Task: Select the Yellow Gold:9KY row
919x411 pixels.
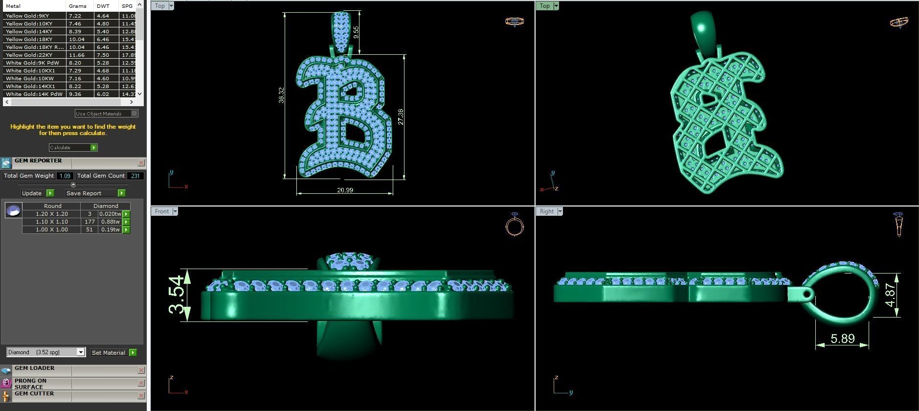Action: click(69, 16)
